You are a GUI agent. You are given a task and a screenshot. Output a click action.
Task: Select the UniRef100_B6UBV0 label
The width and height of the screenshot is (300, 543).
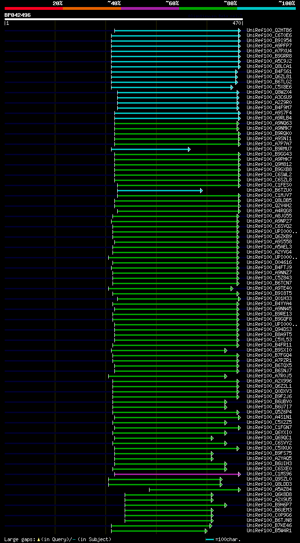click(x=269, y=402)
